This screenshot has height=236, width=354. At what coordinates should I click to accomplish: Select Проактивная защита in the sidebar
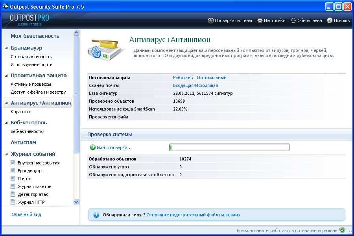click(x=39, y=76)
